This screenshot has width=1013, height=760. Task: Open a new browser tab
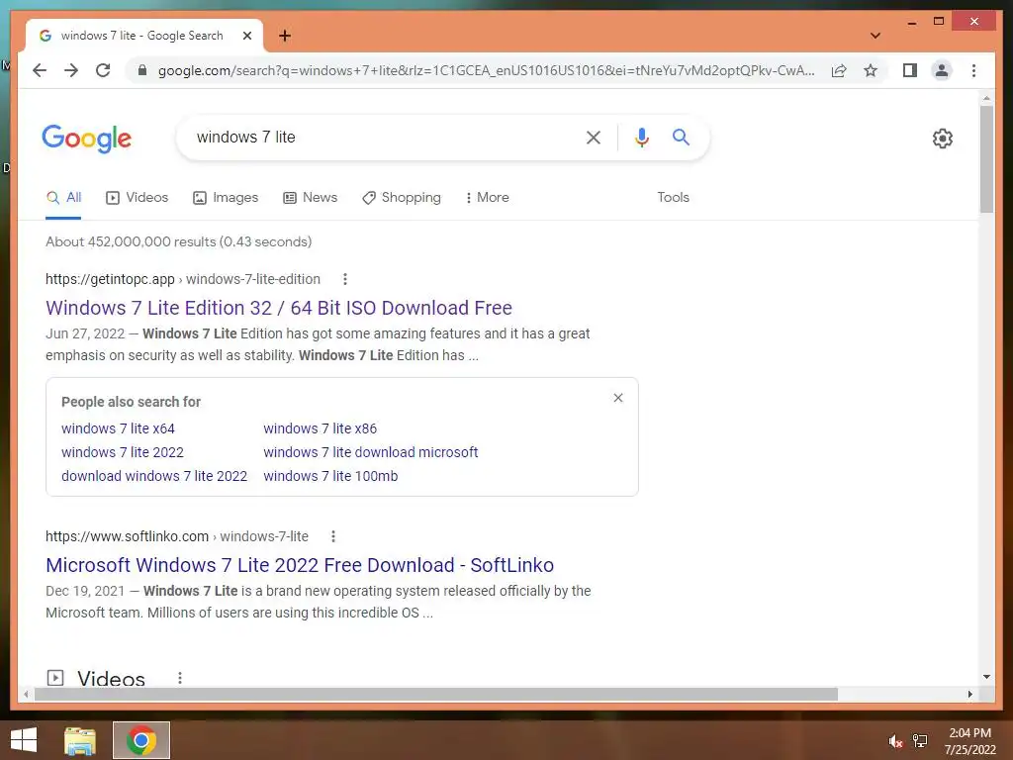(x=285, y=36)
